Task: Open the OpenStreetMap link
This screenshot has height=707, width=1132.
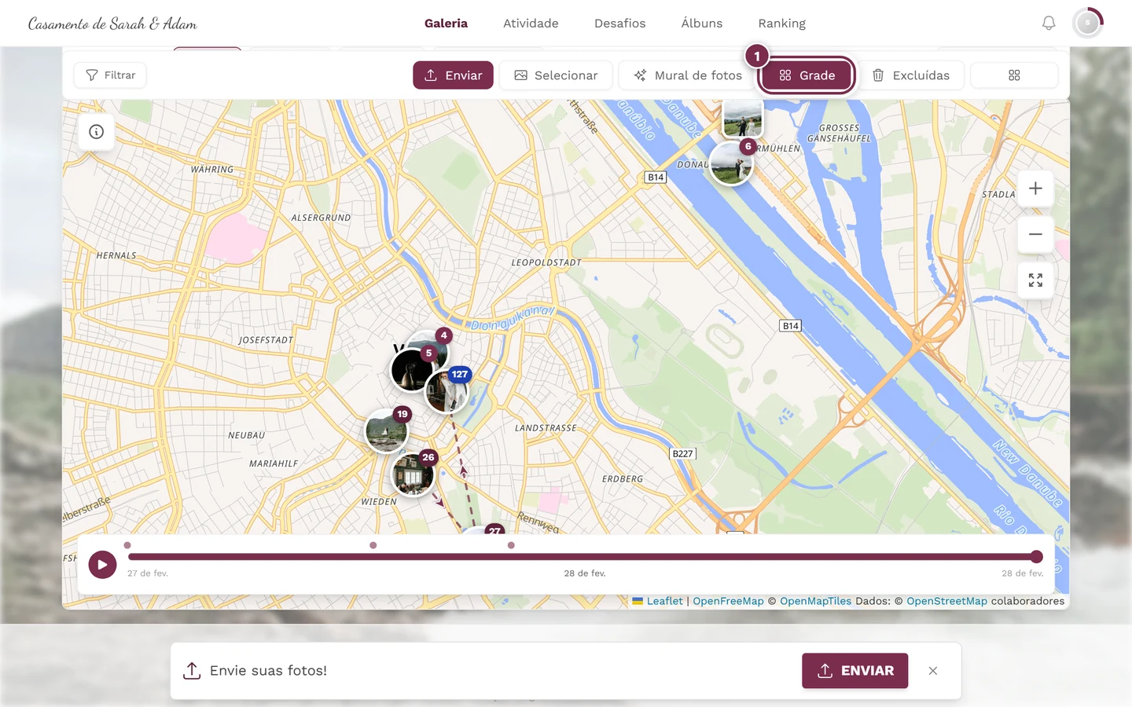Action: click(x=946, y=601)
